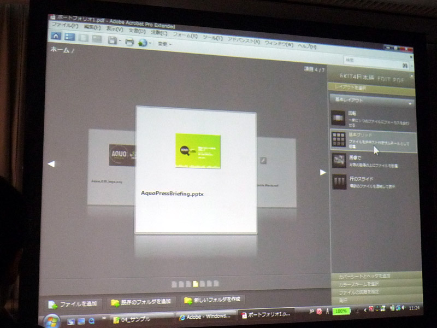The height and width of the screenshot is (328, 437).
Task: Open the アドバンスト(A) menu
Action: [244, 40]
